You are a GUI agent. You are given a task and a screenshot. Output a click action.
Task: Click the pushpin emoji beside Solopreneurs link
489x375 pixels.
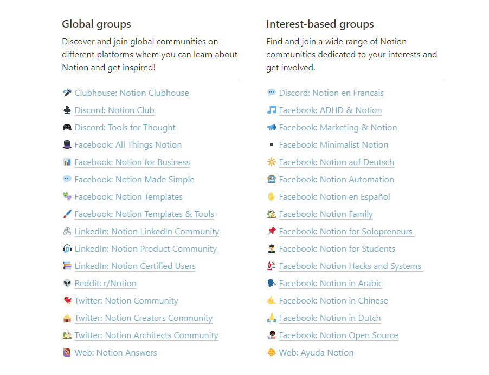tap(272, 232)
